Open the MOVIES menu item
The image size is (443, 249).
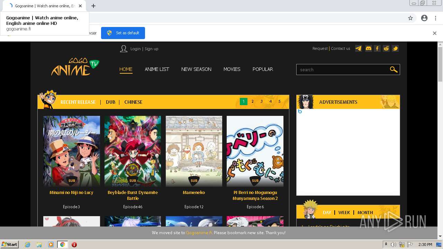coord(232,69)
